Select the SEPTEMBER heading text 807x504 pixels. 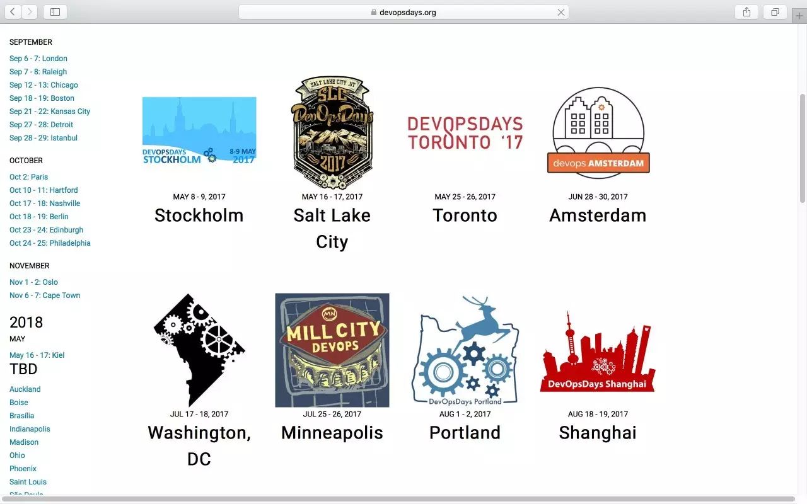[31, 42]
